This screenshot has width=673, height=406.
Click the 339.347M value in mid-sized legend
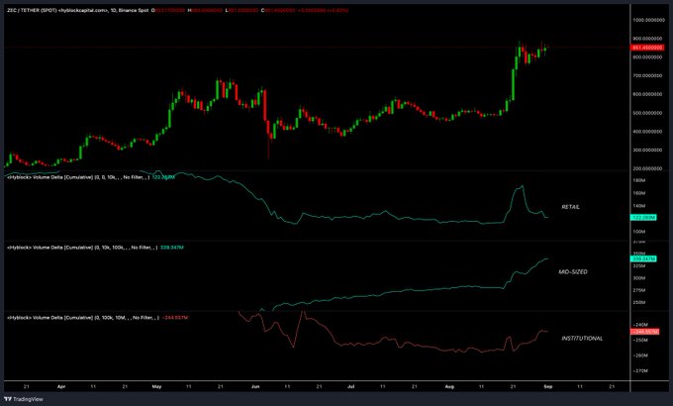pos(171,248)
